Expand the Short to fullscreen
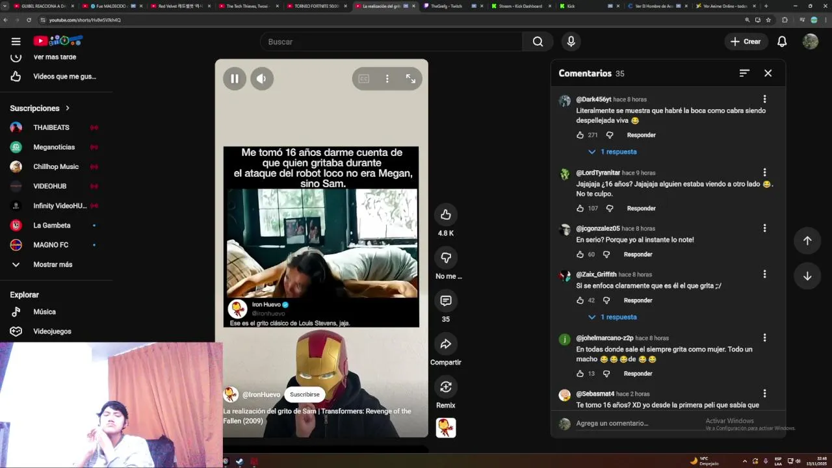The width and height of the screenshot is (832, 468). [411, 79]
